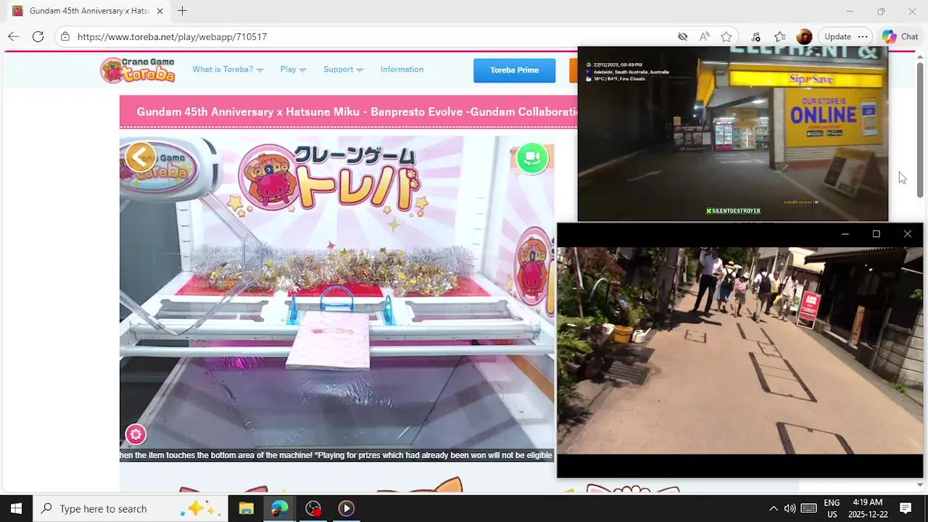Screen dimensions: 928x522
Task: Close the Gundam 45th Anniversary tab
Action: click(159, 11)
